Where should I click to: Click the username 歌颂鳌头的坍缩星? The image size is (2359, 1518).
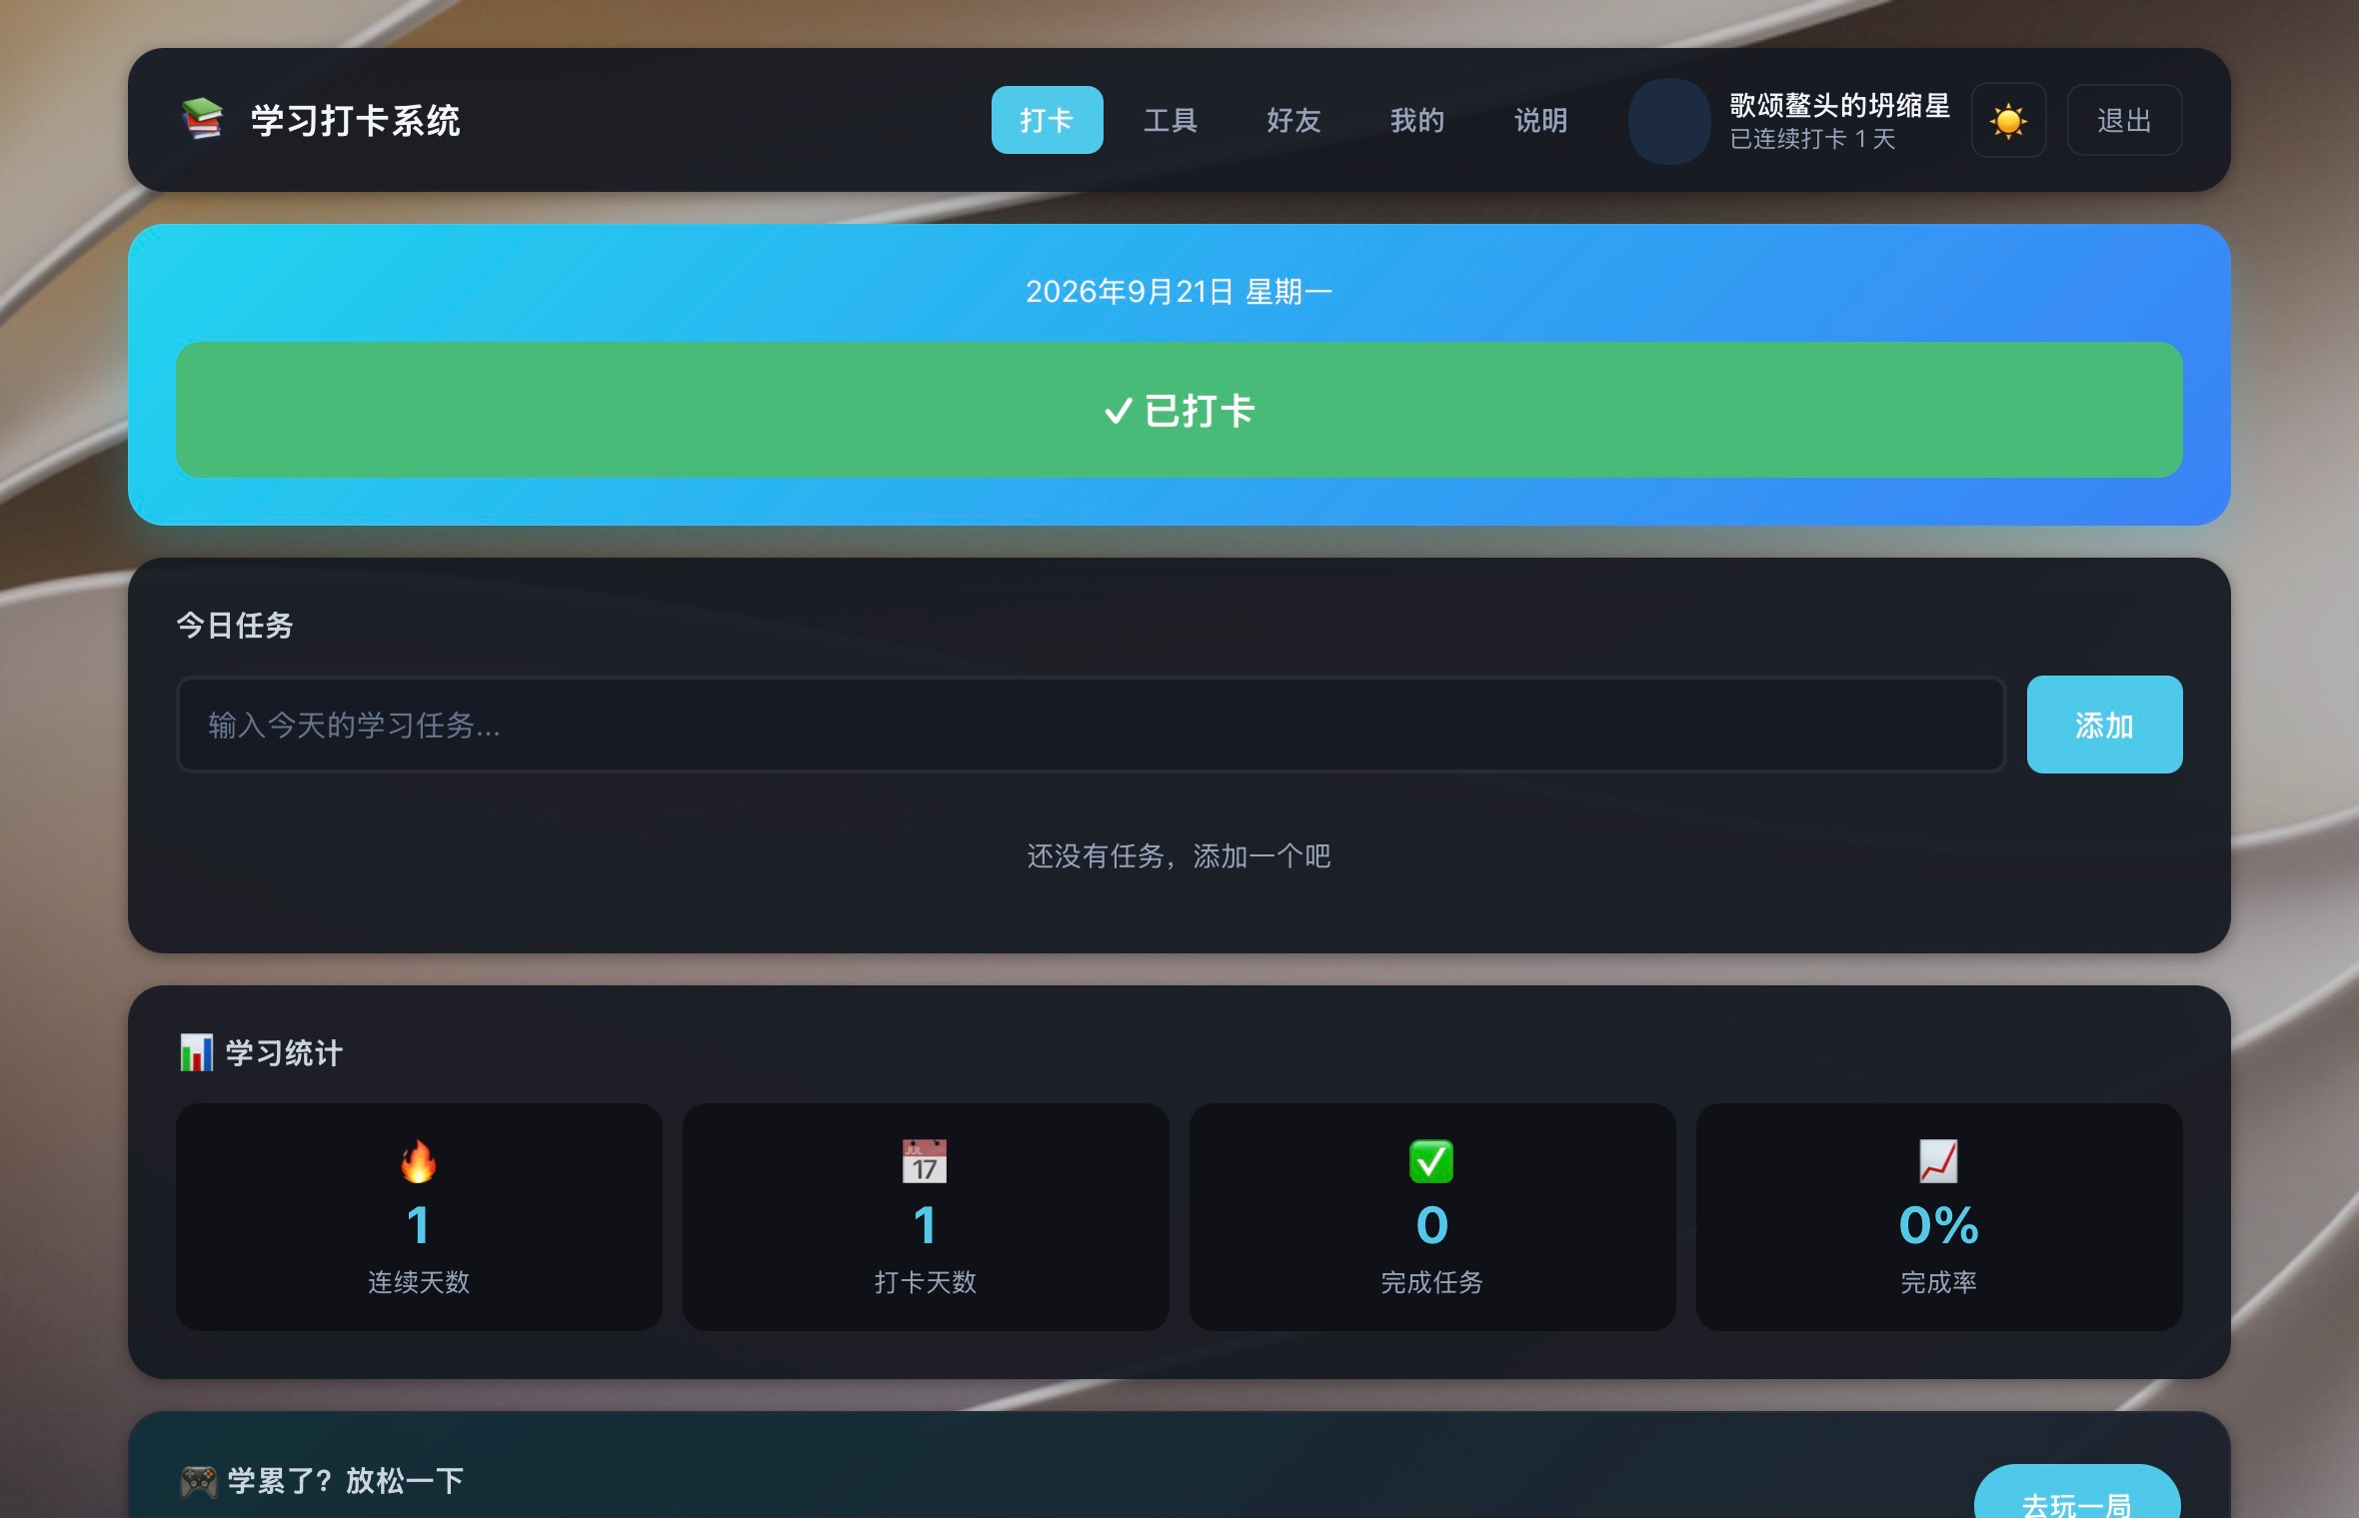pyautogui.click(x=1840, y=105)
